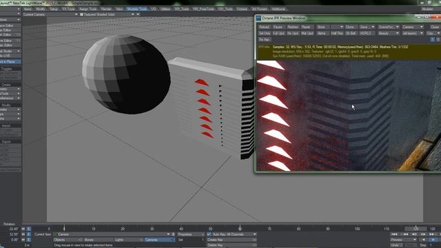This screenshot has height=248, width=441.
Task: Click the Reset button in Octane IPR
Action: click(307, 27)
